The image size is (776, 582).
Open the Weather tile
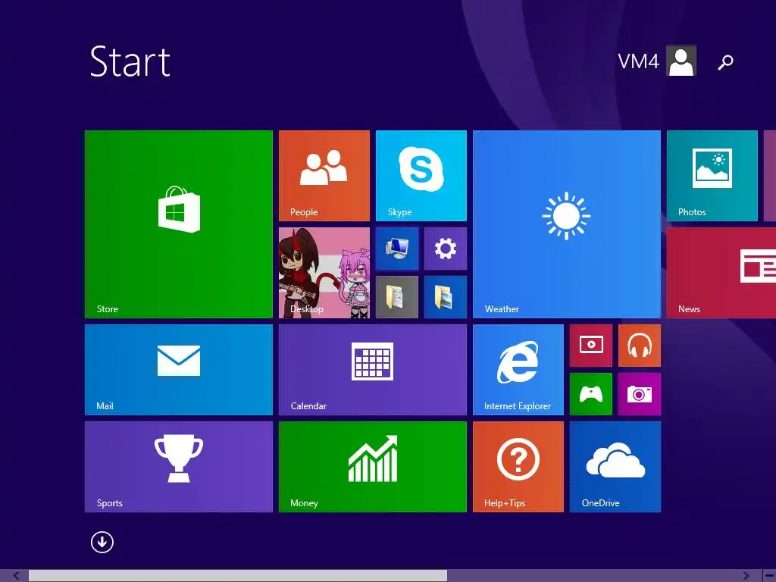pyautogui.click(x=567, y=224)
